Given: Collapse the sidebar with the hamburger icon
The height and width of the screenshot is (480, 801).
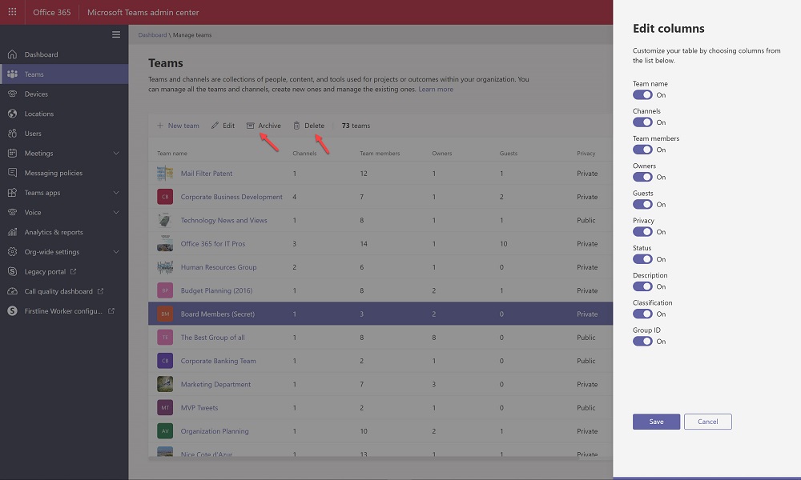Looking at the screenshot, I should [x=116, y=34].
